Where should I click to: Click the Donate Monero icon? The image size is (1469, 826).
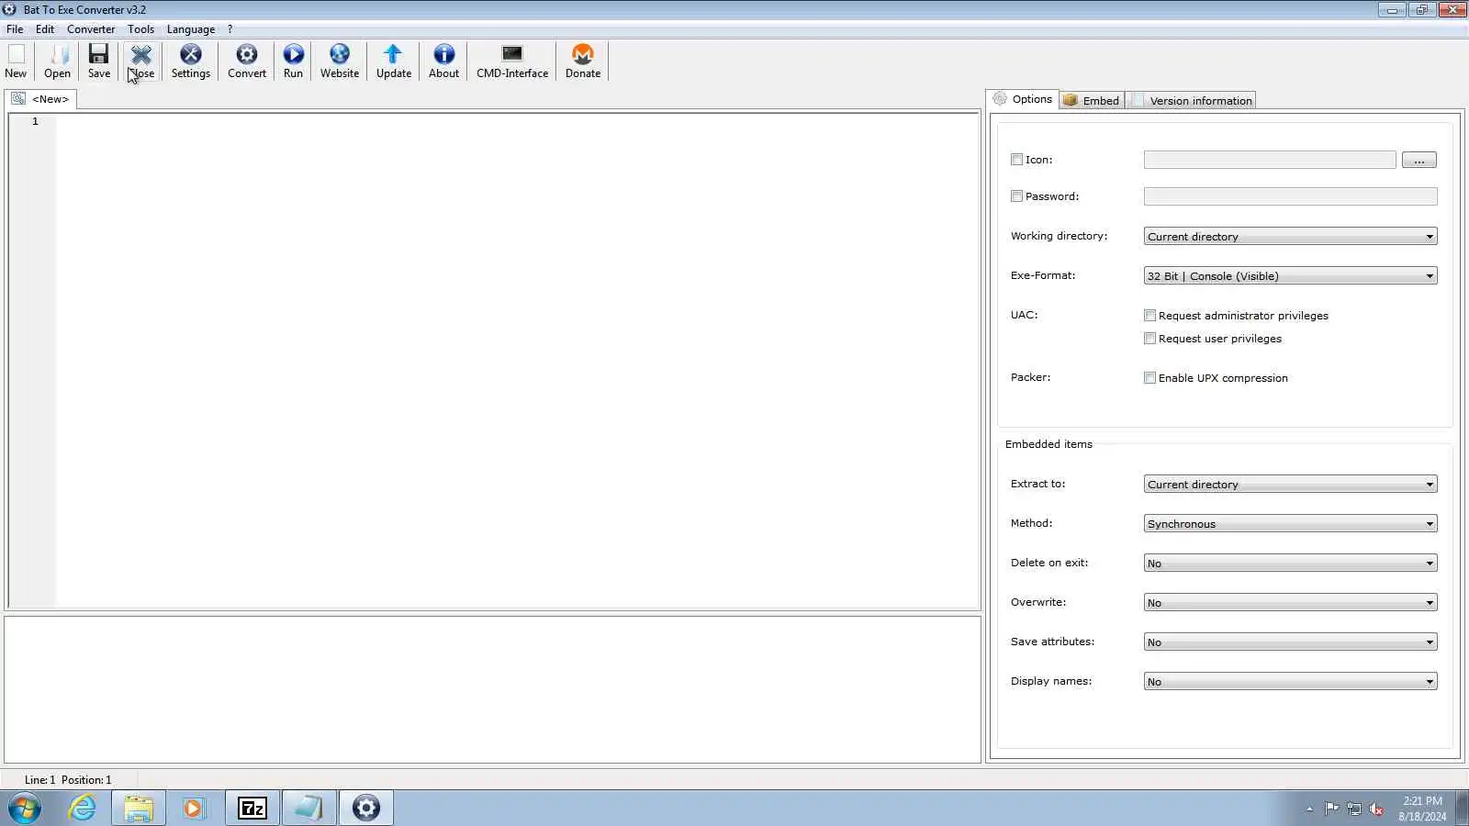[x=583, y=61]
